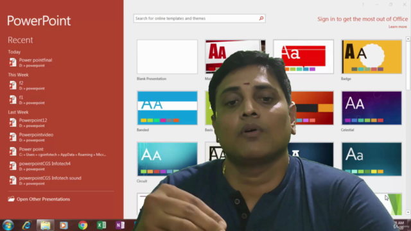The height and width of the screenshot is (231, 411).
Task: Select the red Aa theme thumbnail
Action: (303, 57)
